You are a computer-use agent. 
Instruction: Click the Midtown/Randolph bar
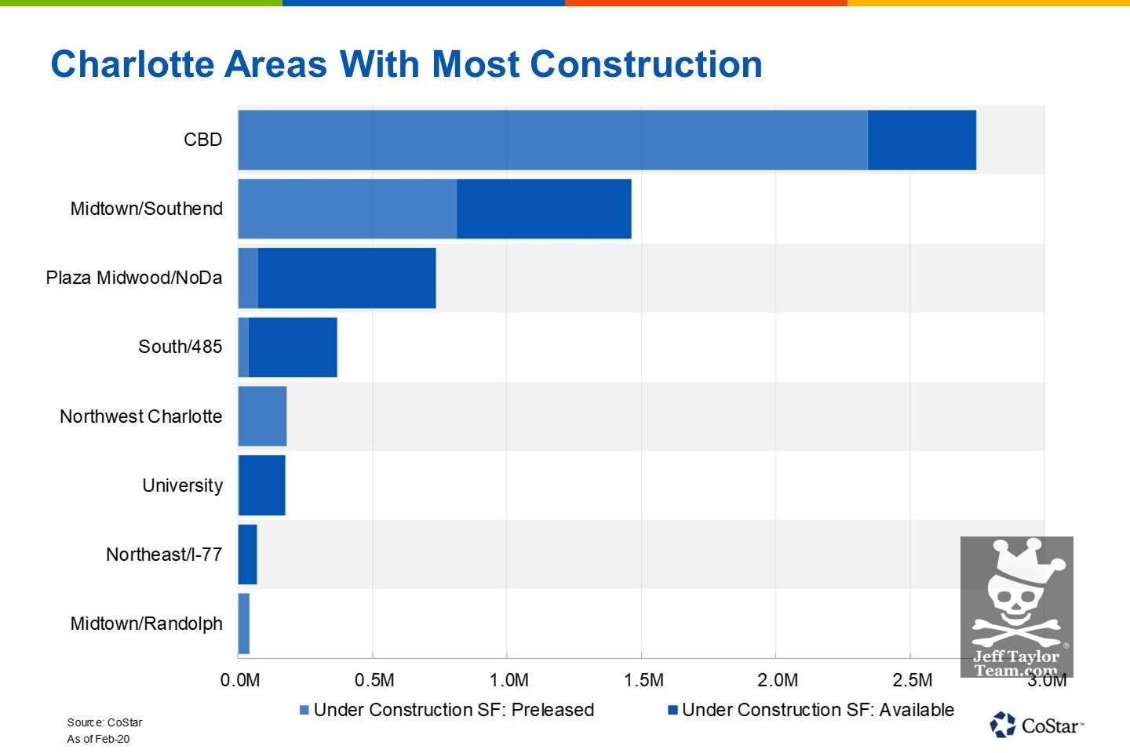[244, 624]
